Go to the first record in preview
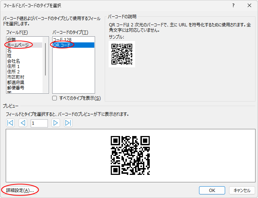 (10, 123)
